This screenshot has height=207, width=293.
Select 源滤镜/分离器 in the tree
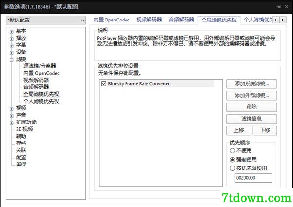pos(40,66)
